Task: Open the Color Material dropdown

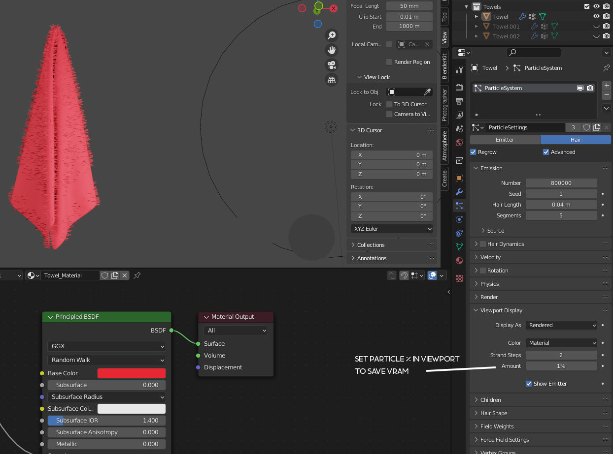Action: (562, 343)
